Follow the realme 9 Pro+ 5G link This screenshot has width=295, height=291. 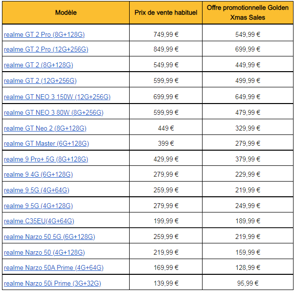(x=46, y=159)
